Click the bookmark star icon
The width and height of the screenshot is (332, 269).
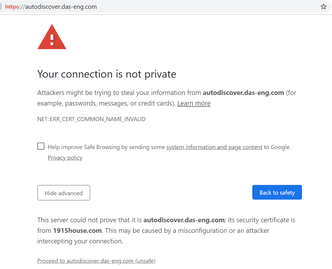tap(323, 7)
